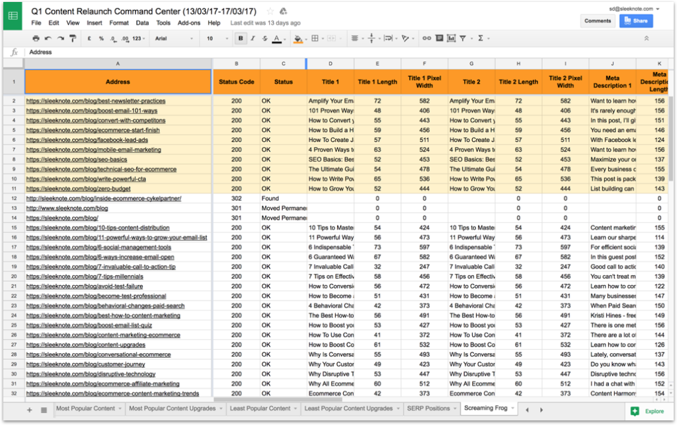This screenshot has width=677, height=425.
Task: Click the blue Share button
Action: 636,20
